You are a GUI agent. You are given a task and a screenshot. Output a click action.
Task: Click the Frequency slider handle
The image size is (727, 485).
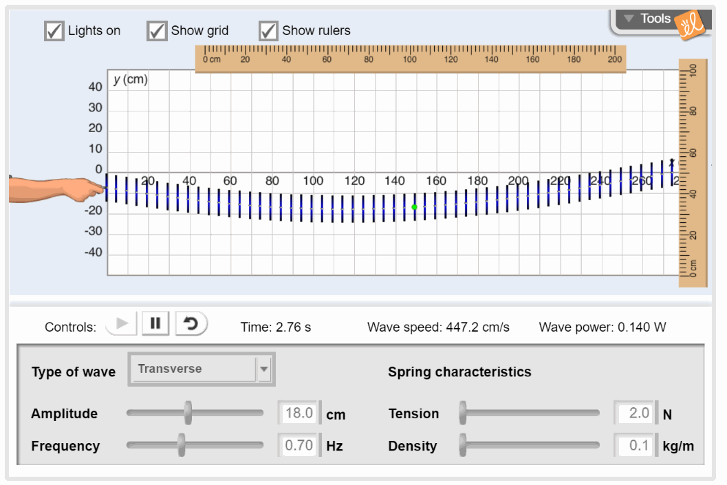click(x=182, y=445)
